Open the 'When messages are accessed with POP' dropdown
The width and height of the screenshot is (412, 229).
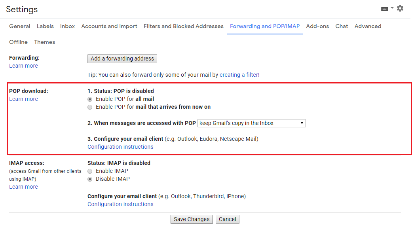pyautogui.click(x=251, y=123)
